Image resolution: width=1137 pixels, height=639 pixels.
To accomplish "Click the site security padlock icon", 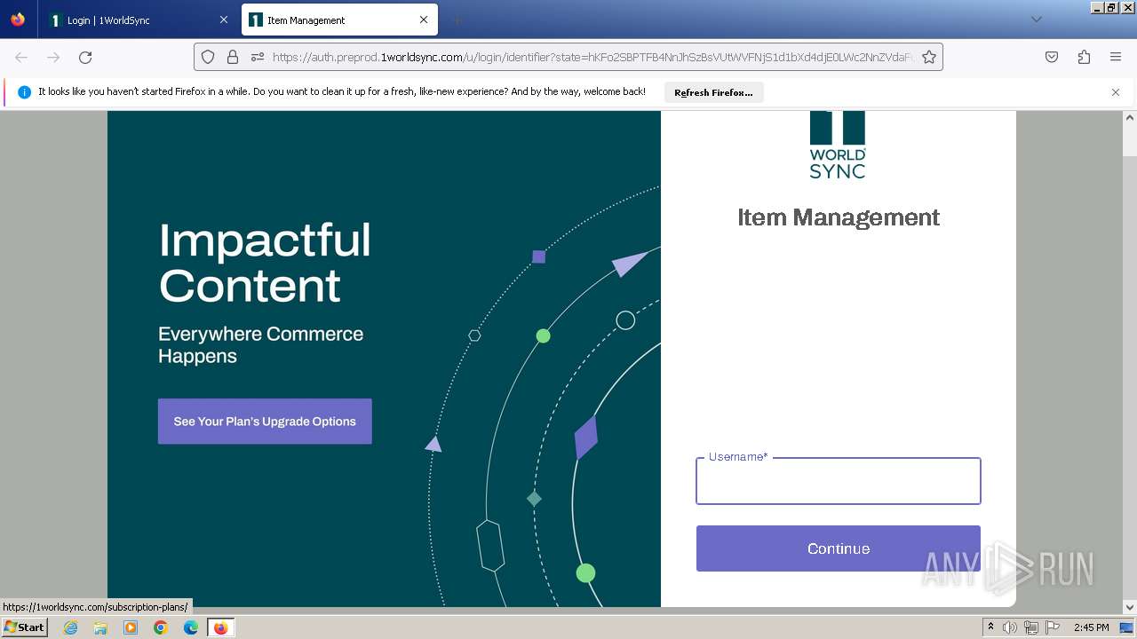I will [x=233, y=57].
